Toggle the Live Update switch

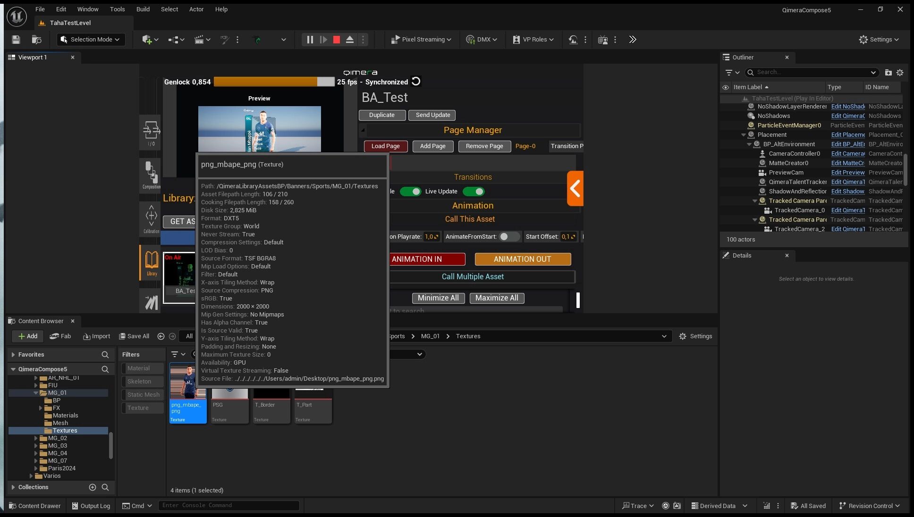pyautogui.click(x=474, y=192)
